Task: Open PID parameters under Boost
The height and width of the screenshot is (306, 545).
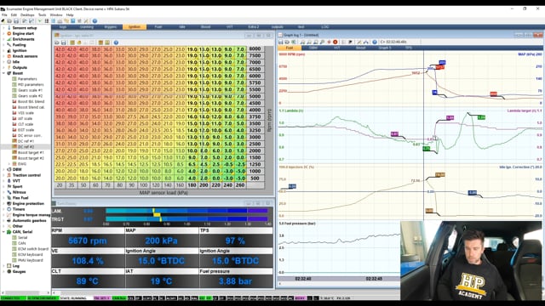Action: click(31, 85)
